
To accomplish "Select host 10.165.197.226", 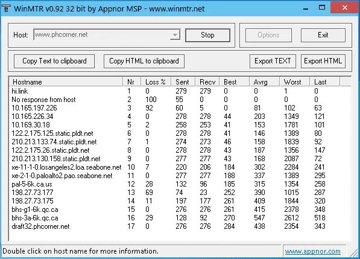I will point(180,108).
